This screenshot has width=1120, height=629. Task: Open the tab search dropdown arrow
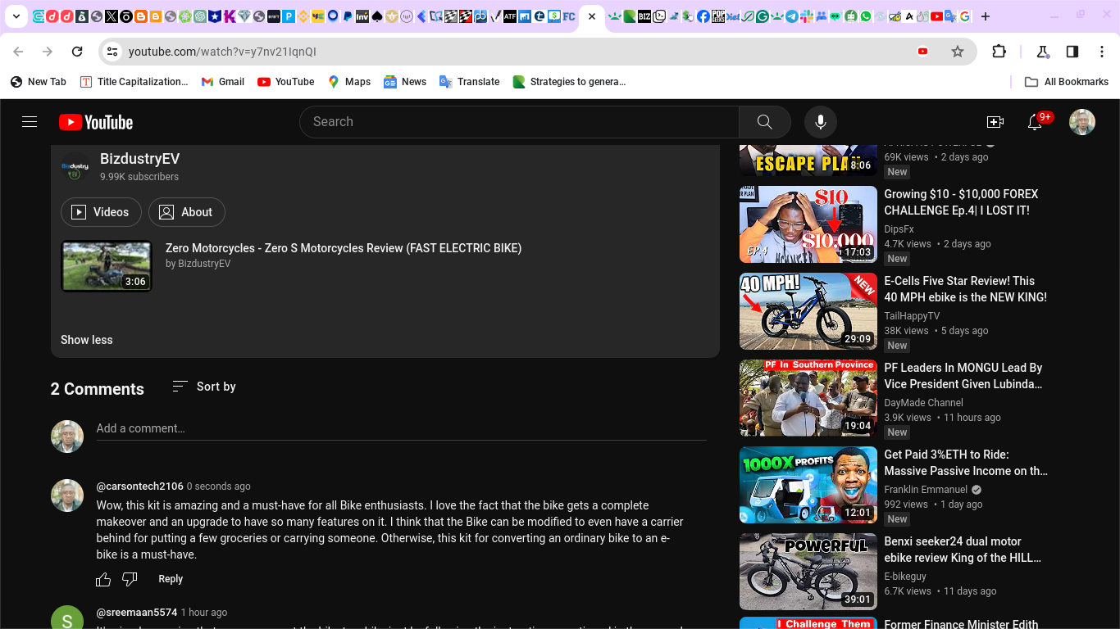[16, 16]
